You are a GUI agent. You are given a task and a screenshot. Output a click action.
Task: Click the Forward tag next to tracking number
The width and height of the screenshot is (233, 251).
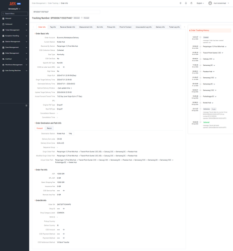tap(86, 18)
